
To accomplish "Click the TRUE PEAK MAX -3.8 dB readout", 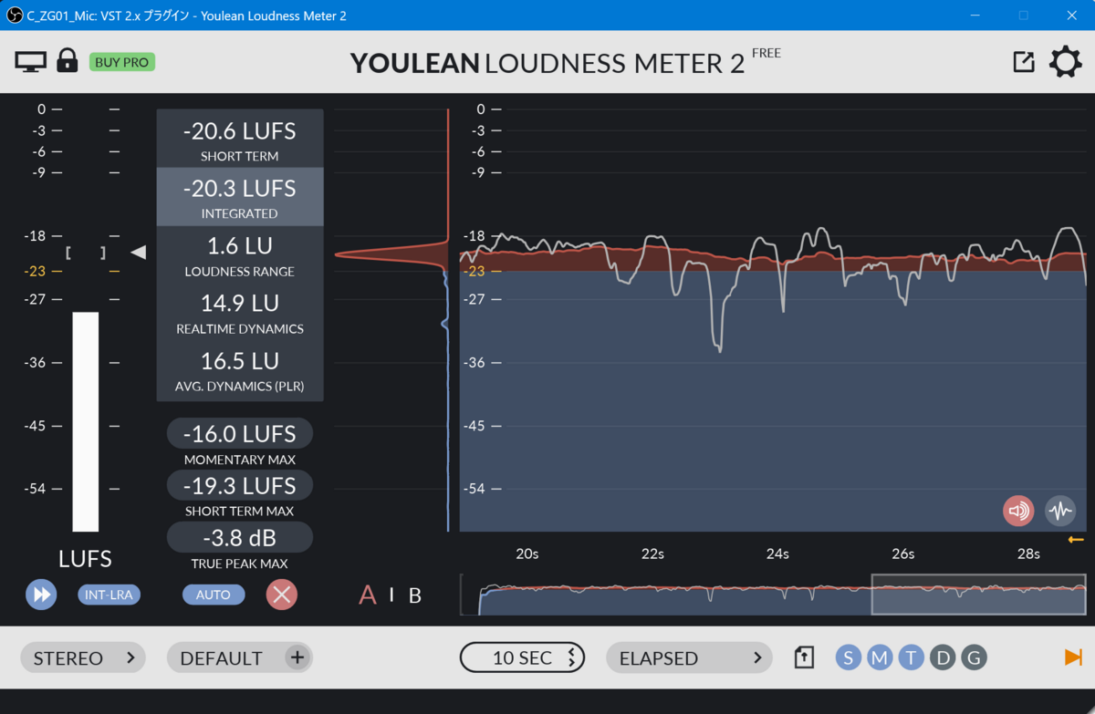I will pyautogui.click(x=240, y=537).
